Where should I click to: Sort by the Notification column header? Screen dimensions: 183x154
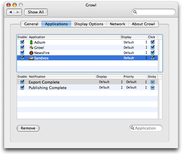pyautogui.click(x=62, y=76)
